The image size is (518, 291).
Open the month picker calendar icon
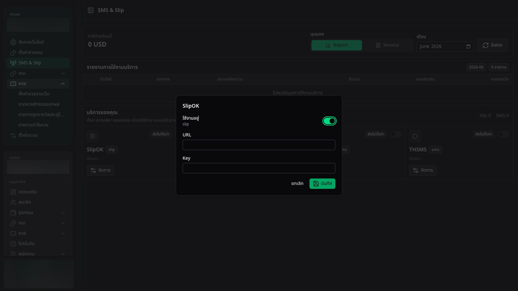click(x=468, y=47)
